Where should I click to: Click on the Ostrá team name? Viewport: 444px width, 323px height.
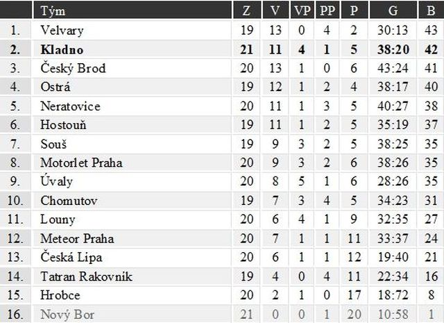click(x=55, y=87)
